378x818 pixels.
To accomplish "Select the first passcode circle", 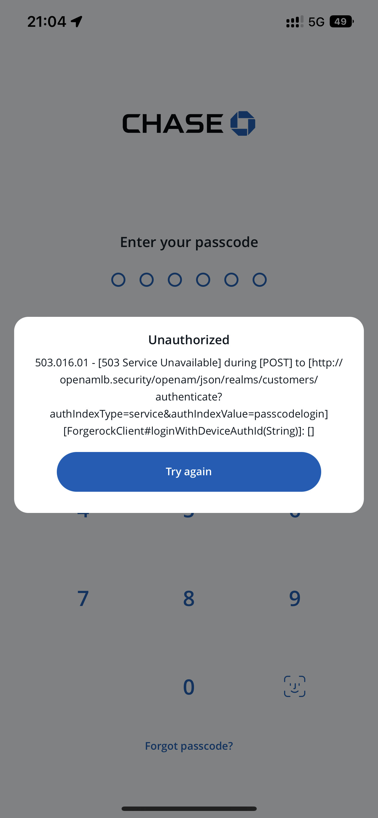I will [118, 280].
